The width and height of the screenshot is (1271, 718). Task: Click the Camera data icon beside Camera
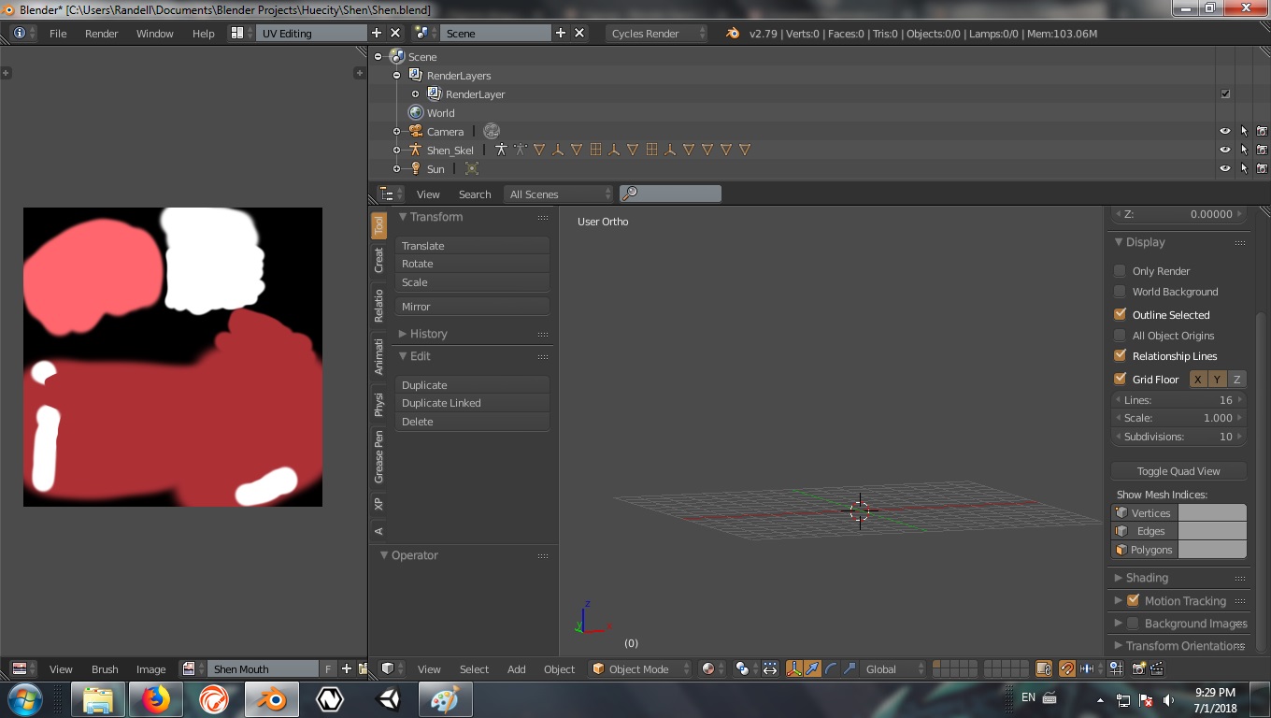pos(492,131)
